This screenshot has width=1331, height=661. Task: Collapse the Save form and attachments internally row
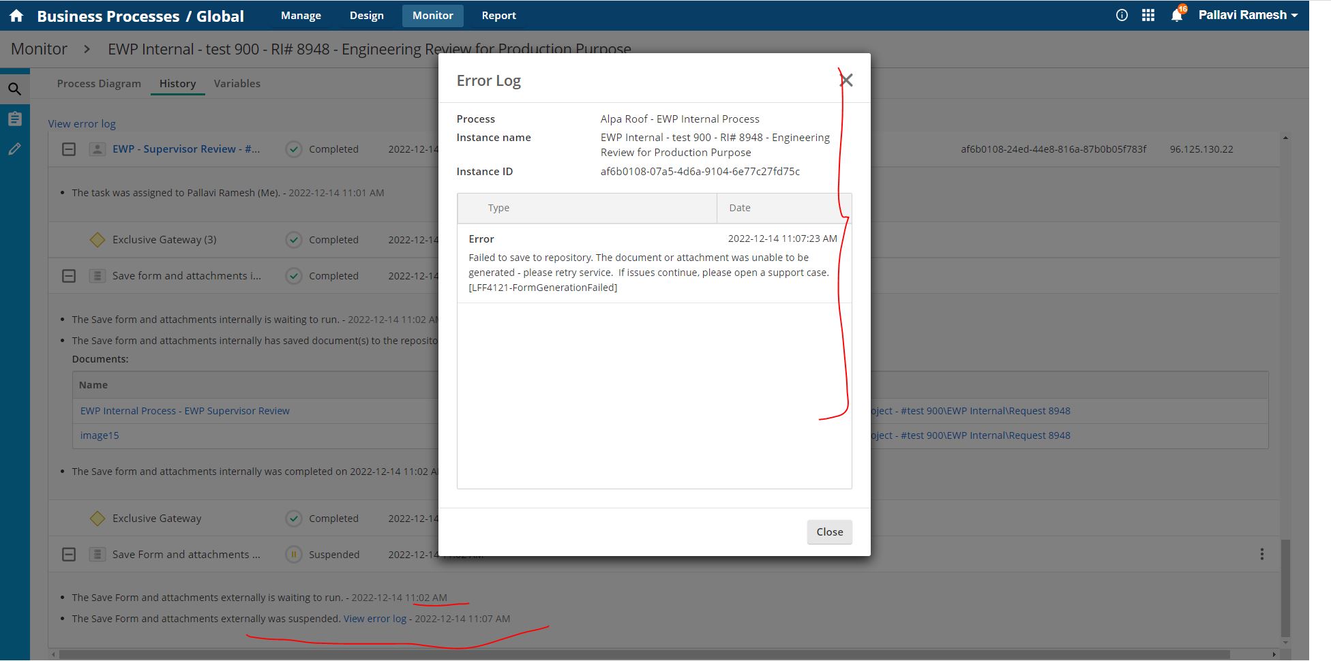point(69,276)
